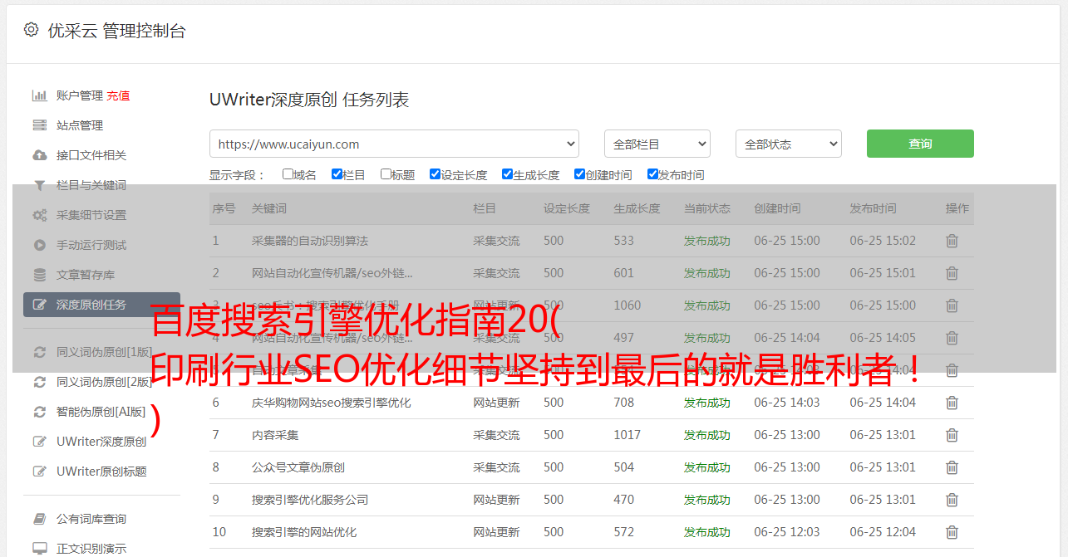Click trash icon for row 10 搜索引擎的网站优化
This screenshot has width=1068, height=557.
952,532
